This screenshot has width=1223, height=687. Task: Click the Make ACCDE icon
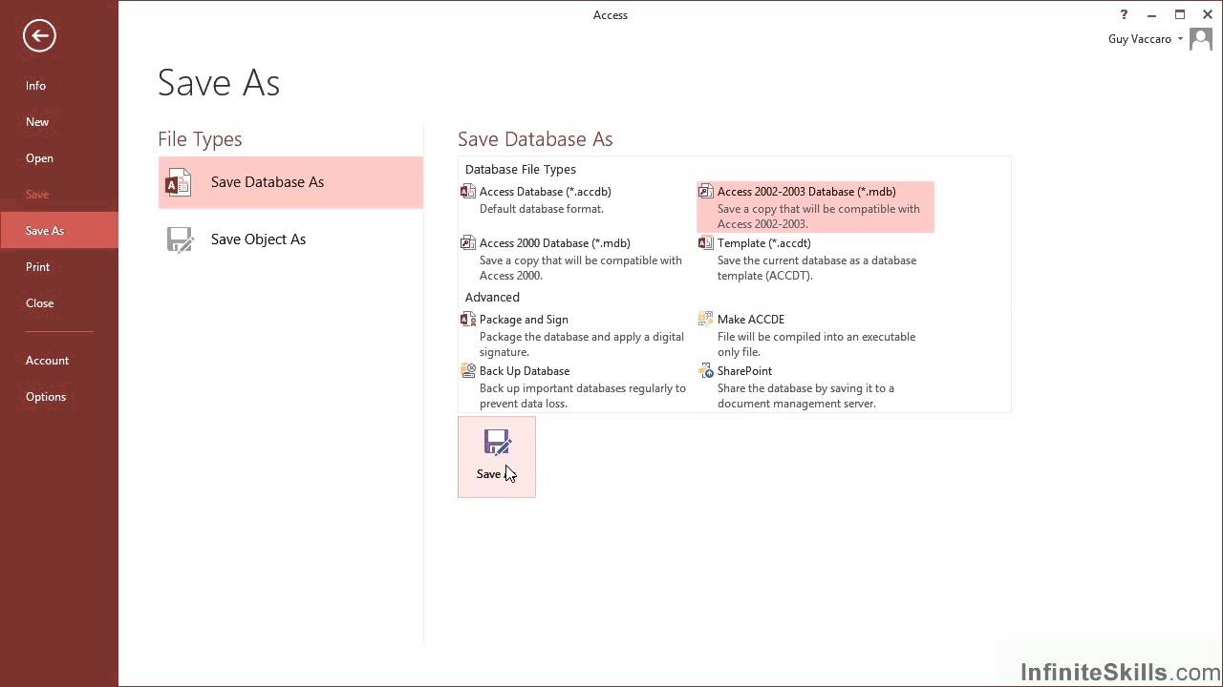[x=706, y=320]
